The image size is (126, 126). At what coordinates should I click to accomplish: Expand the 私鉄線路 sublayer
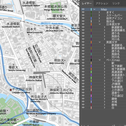pyautogui.click(x=105, y=87)
